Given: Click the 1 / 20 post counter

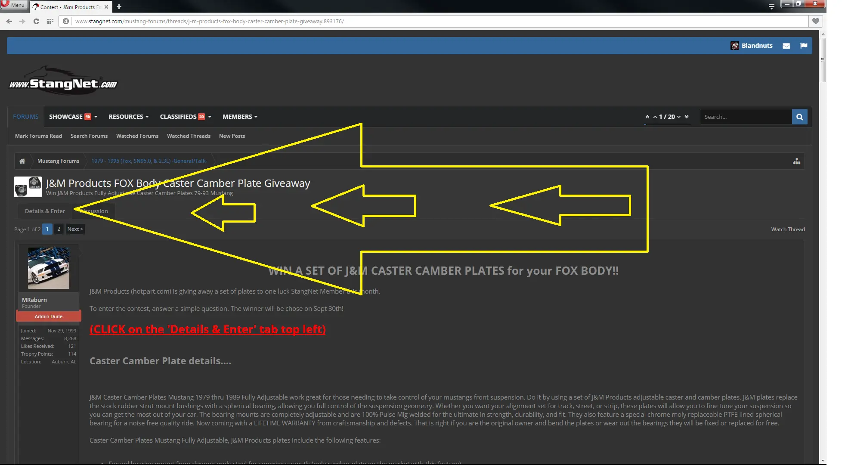Looking at the screenshot, I should [x=667, y=117].
